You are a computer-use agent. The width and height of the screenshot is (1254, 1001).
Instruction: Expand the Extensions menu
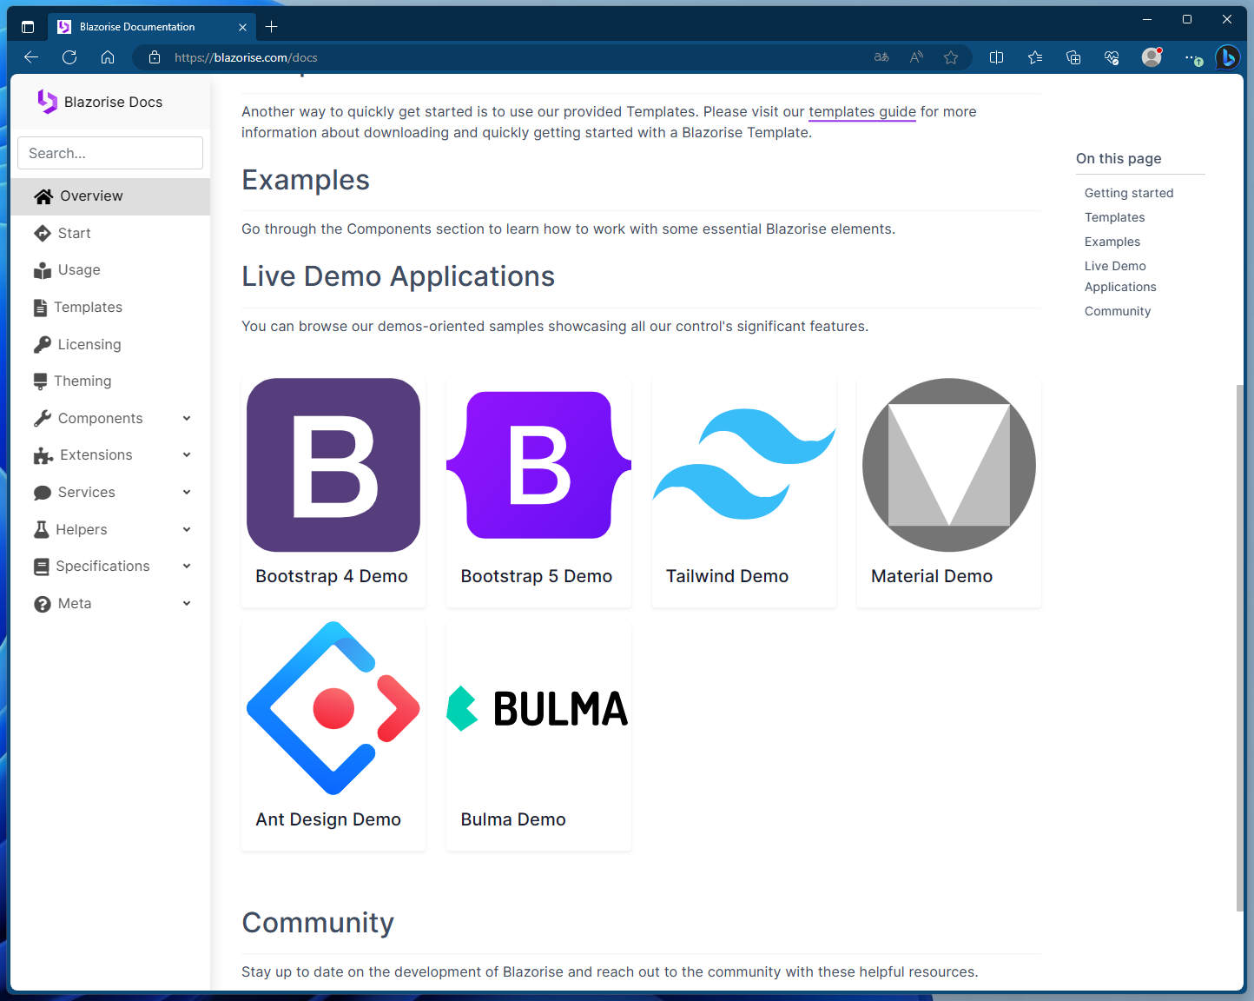[187, 454]
